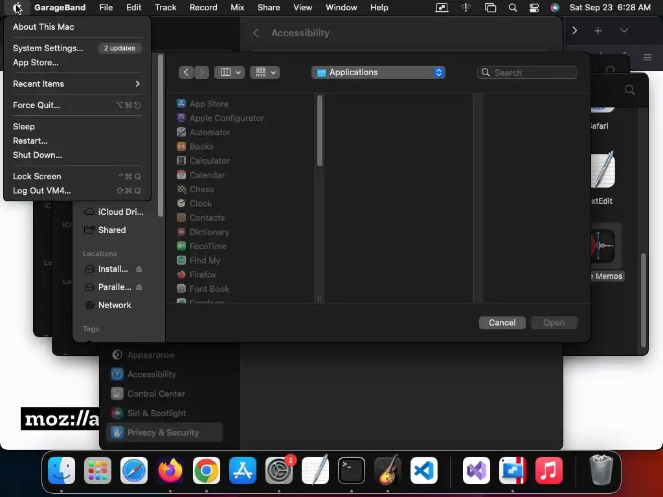Choose Sleep from Apple menu
The width and height of the screenshot is (663, 497).
77,126
